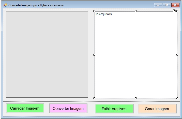Click the title text Converte Imagem para Bytes
The width and height of the screenshot is (182, 119).
36,5
